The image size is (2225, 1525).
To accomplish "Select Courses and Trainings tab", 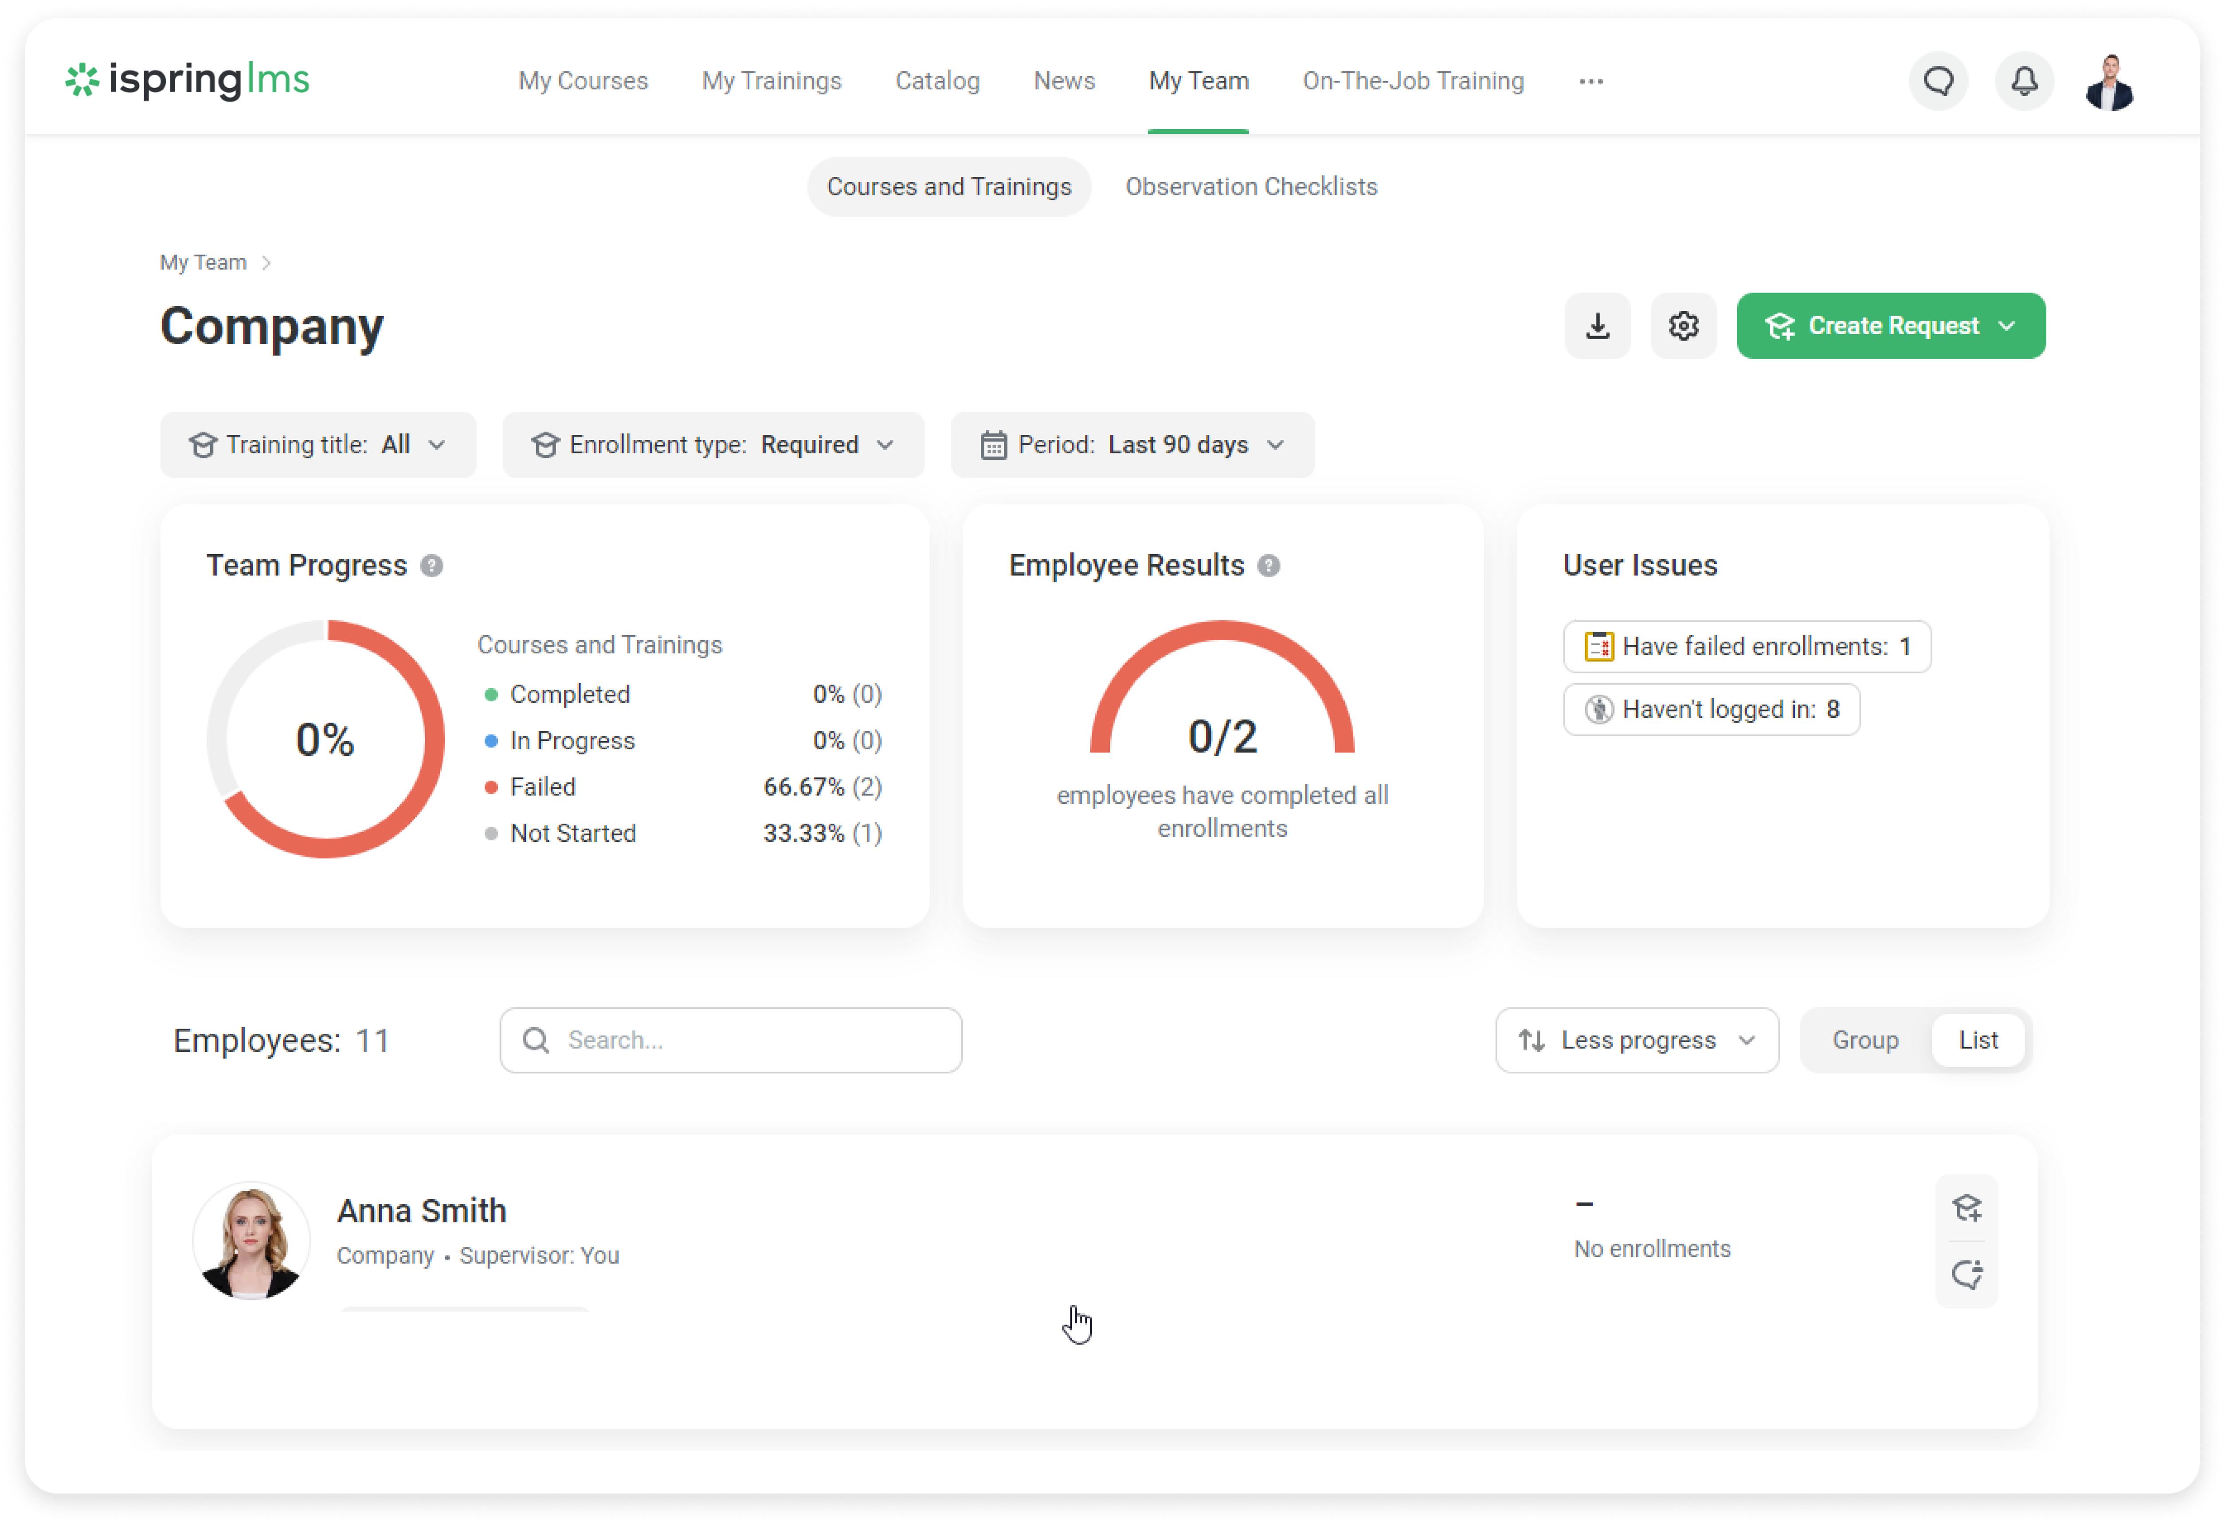I will (x=949, y=188).
